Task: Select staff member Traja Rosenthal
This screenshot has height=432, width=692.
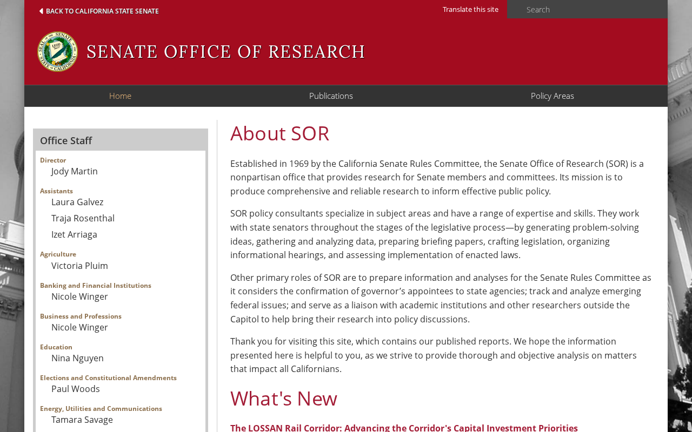Action: tap(83, 218)
